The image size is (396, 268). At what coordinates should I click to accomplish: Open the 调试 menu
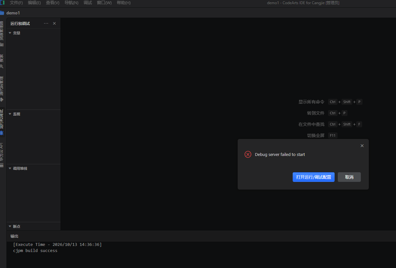[88, 3]
